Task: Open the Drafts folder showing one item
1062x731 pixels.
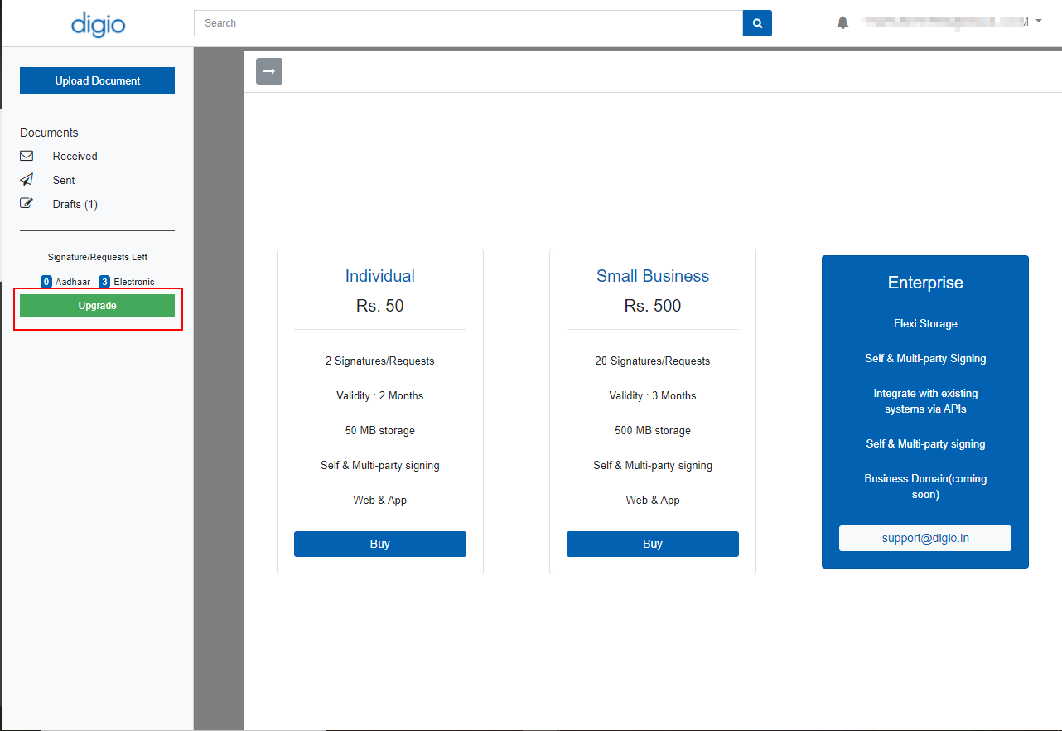Action: (75, 204)
